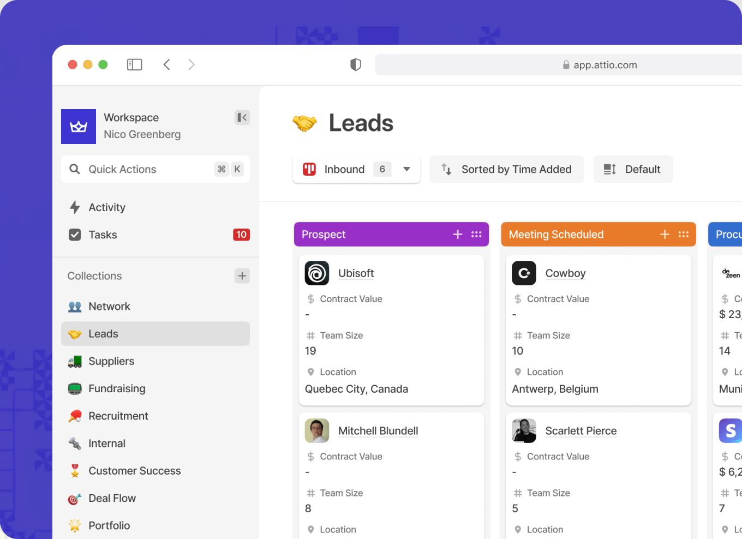Viewport: 742px width, 539px height.
Task: Click the Activity lightning icon
Action: coord(75,207)
